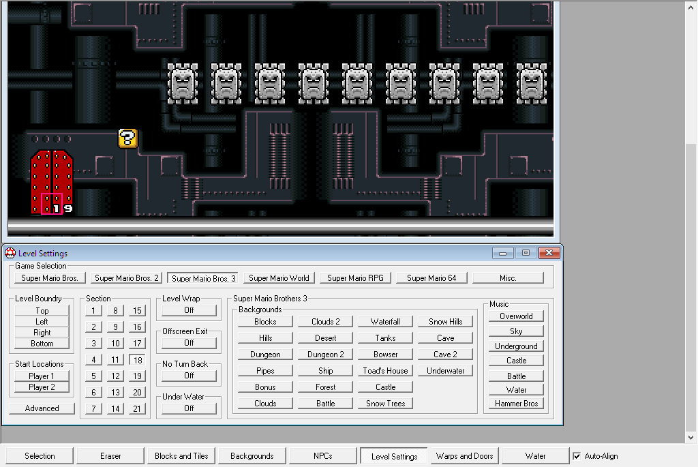Image resolution: width=698 pixels, height=467 pixels.
Task: Set Player 2 start location
Action: 42,387
